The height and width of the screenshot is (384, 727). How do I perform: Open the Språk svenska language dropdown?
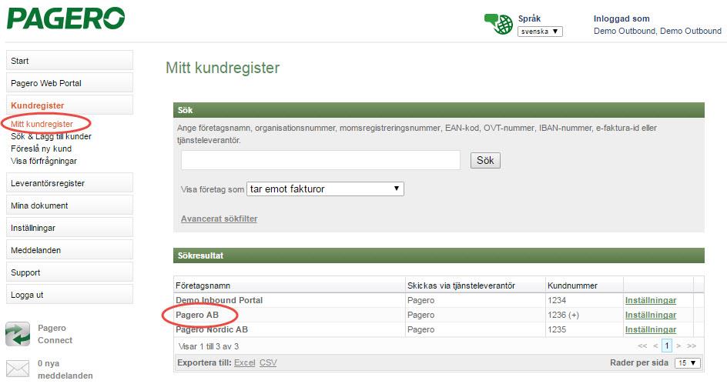[x=540, y=32]
